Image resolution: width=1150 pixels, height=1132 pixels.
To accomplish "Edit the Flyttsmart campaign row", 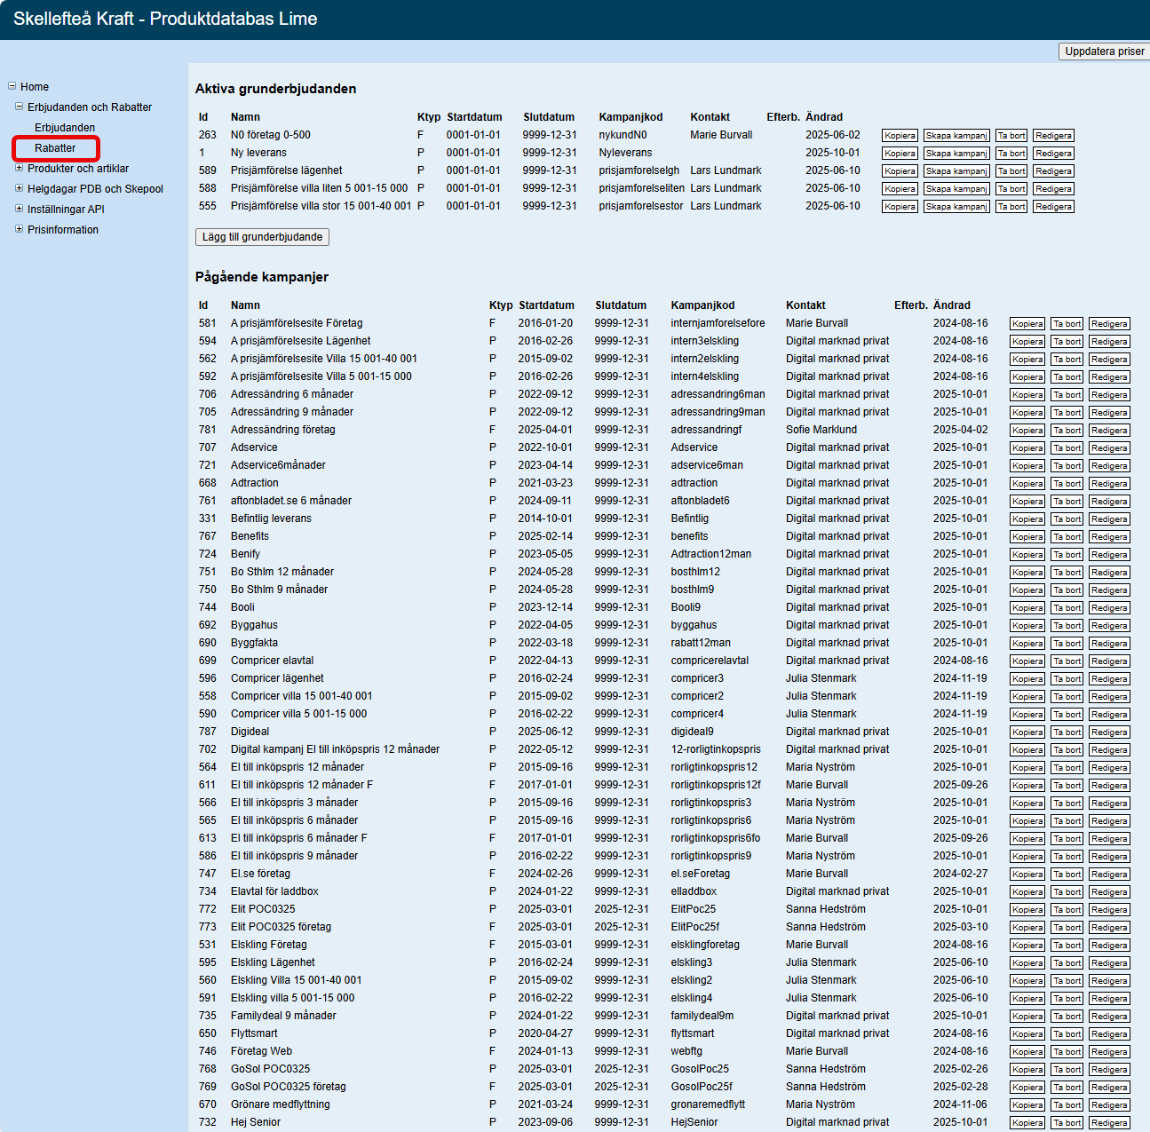I will click(1109, 1034).
